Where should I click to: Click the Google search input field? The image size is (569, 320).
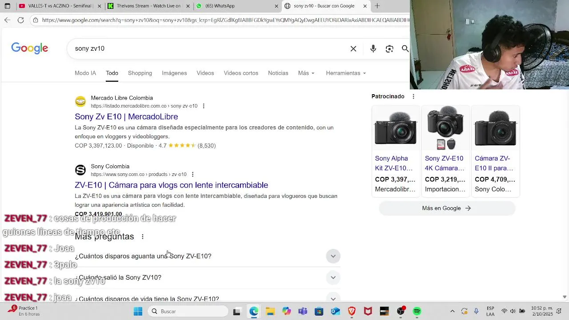(x=209, y=49)
